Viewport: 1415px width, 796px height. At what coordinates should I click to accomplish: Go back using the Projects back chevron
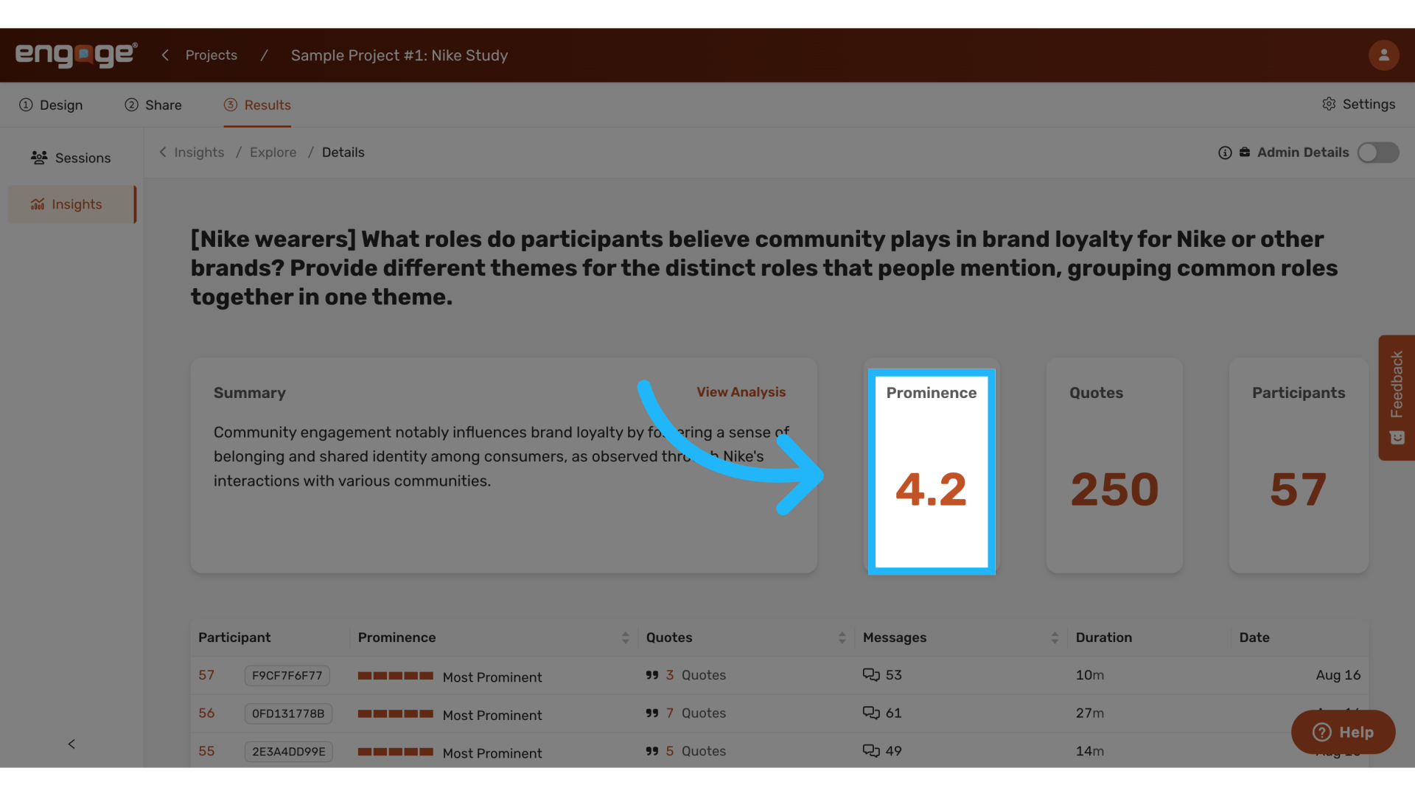tap(165, 55)
